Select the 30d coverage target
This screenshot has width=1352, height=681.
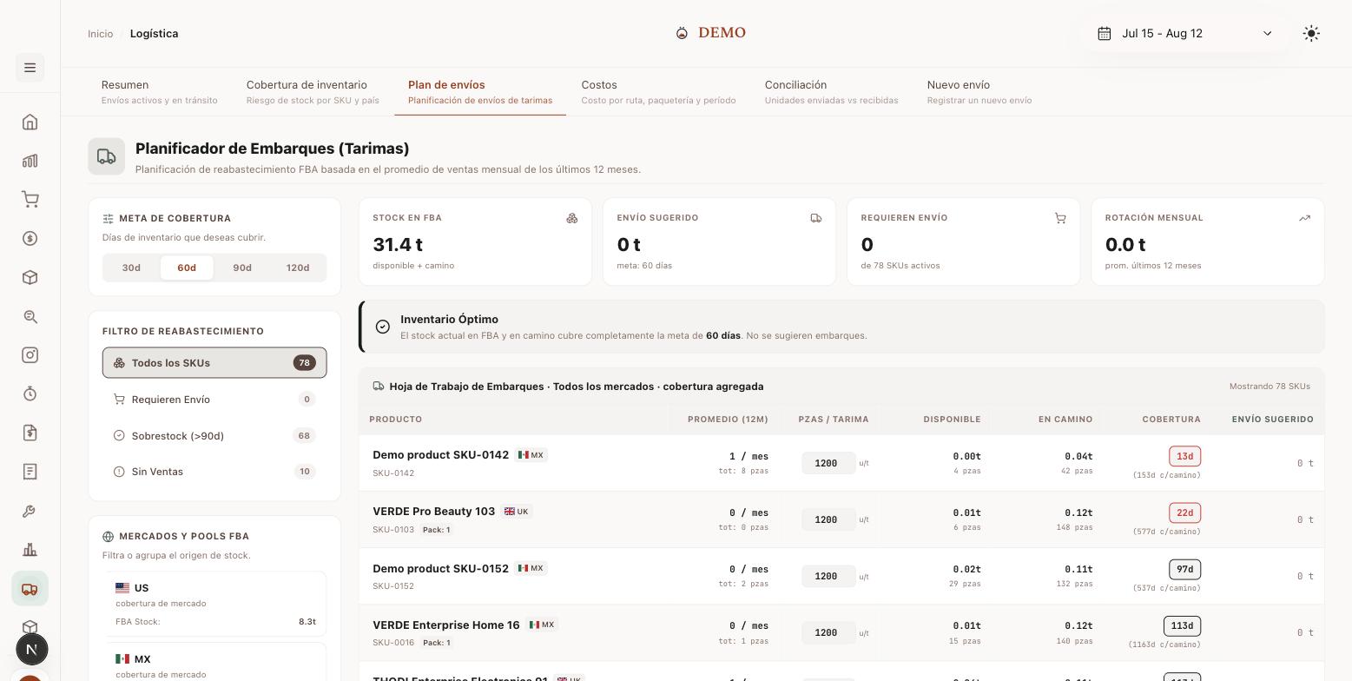click(x=131, y=268)
